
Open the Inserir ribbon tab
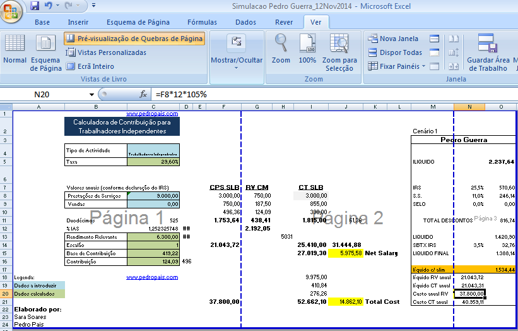[78, 22]
